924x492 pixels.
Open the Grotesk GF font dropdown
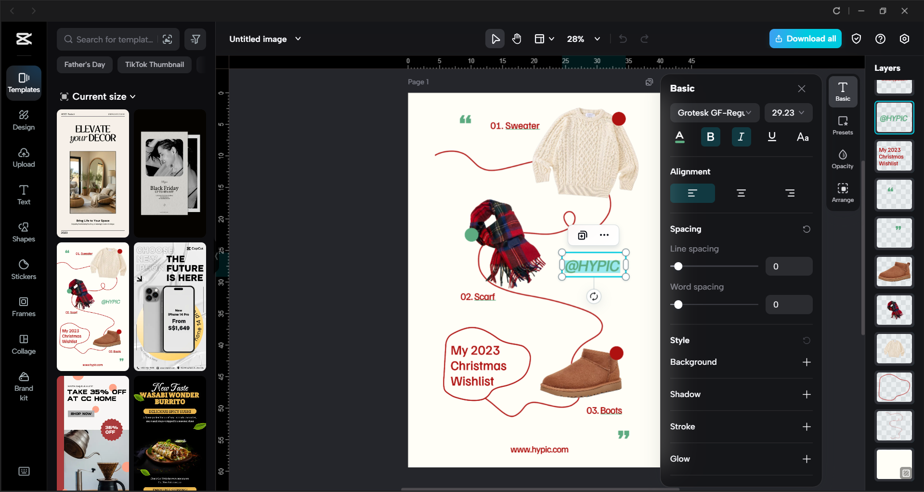[715, 113]
